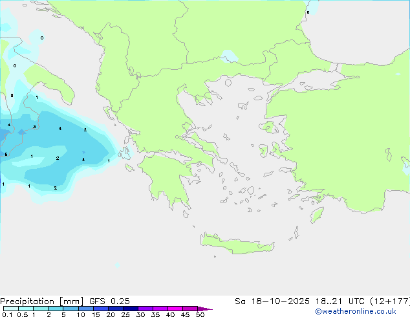Click the dark navy 25 to 30 mm swatch
The image size is (410, 317).
[131, 309]
